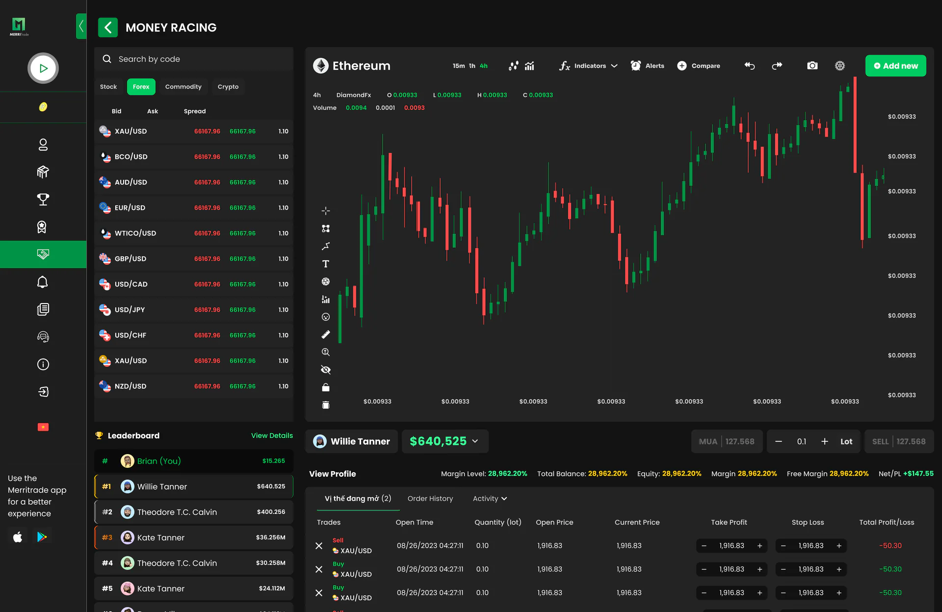942x612 pixels.
Task: Select the crosshair drawing tool
Action: coord(326,211)
